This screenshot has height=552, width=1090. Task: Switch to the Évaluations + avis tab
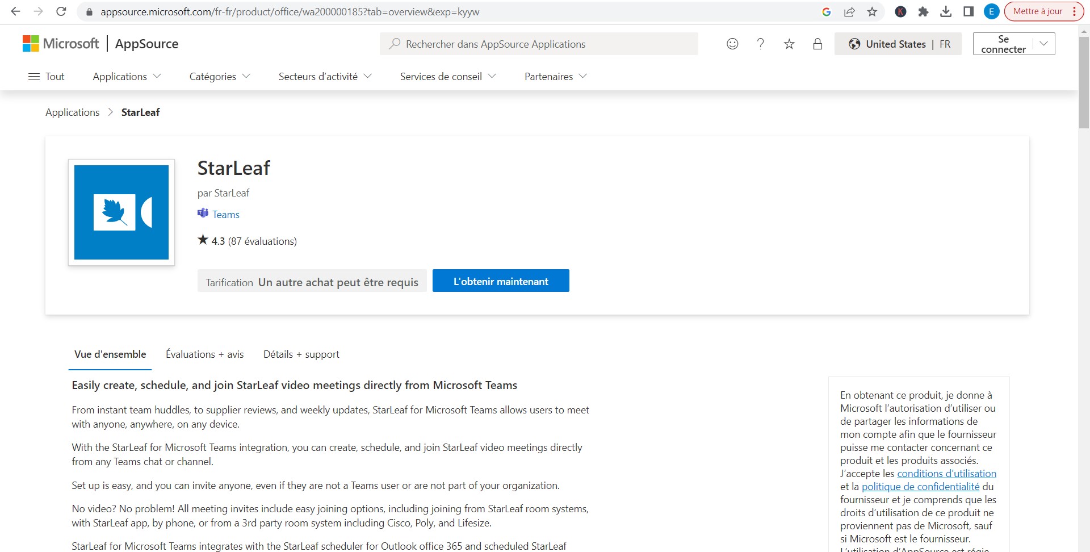pyautogui.click(x=204, y=354)
